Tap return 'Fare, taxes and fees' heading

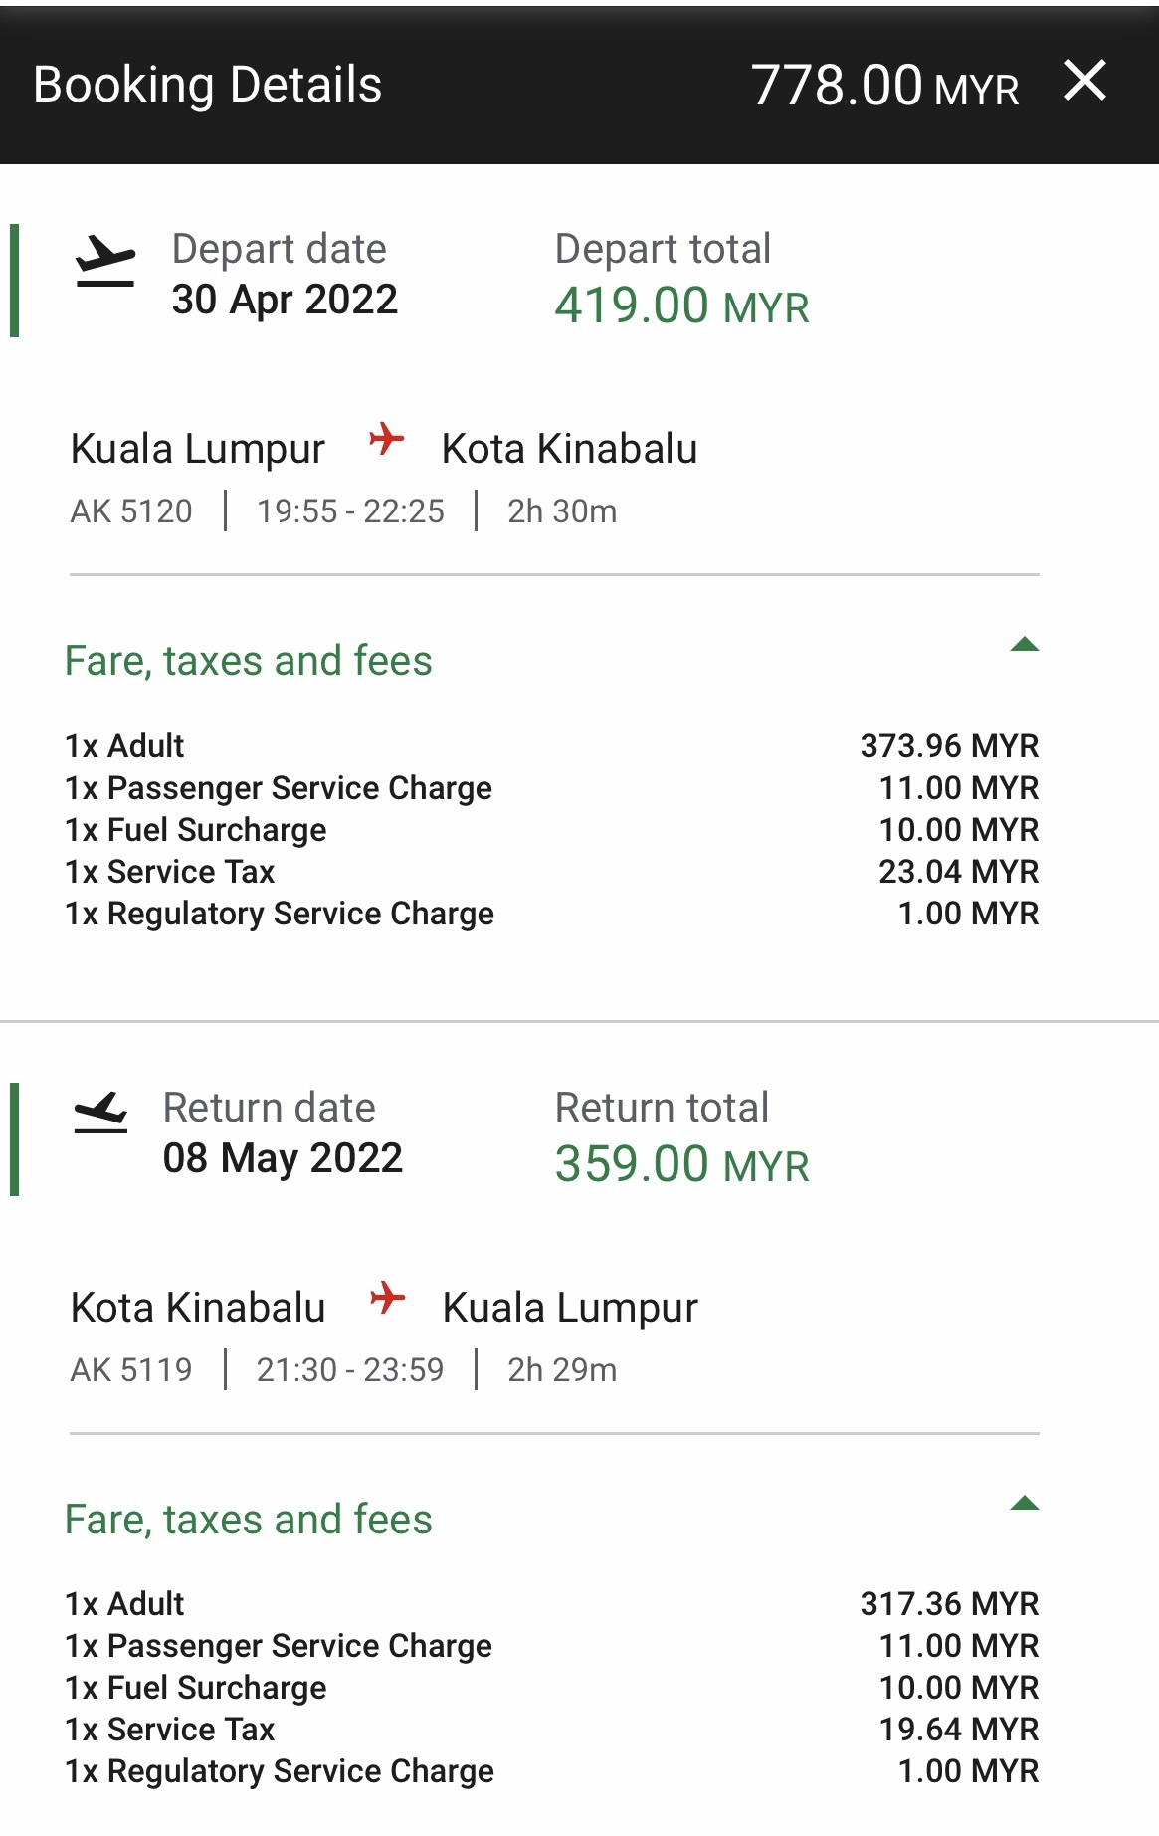pyautogui.click(x=249, y=1520)
